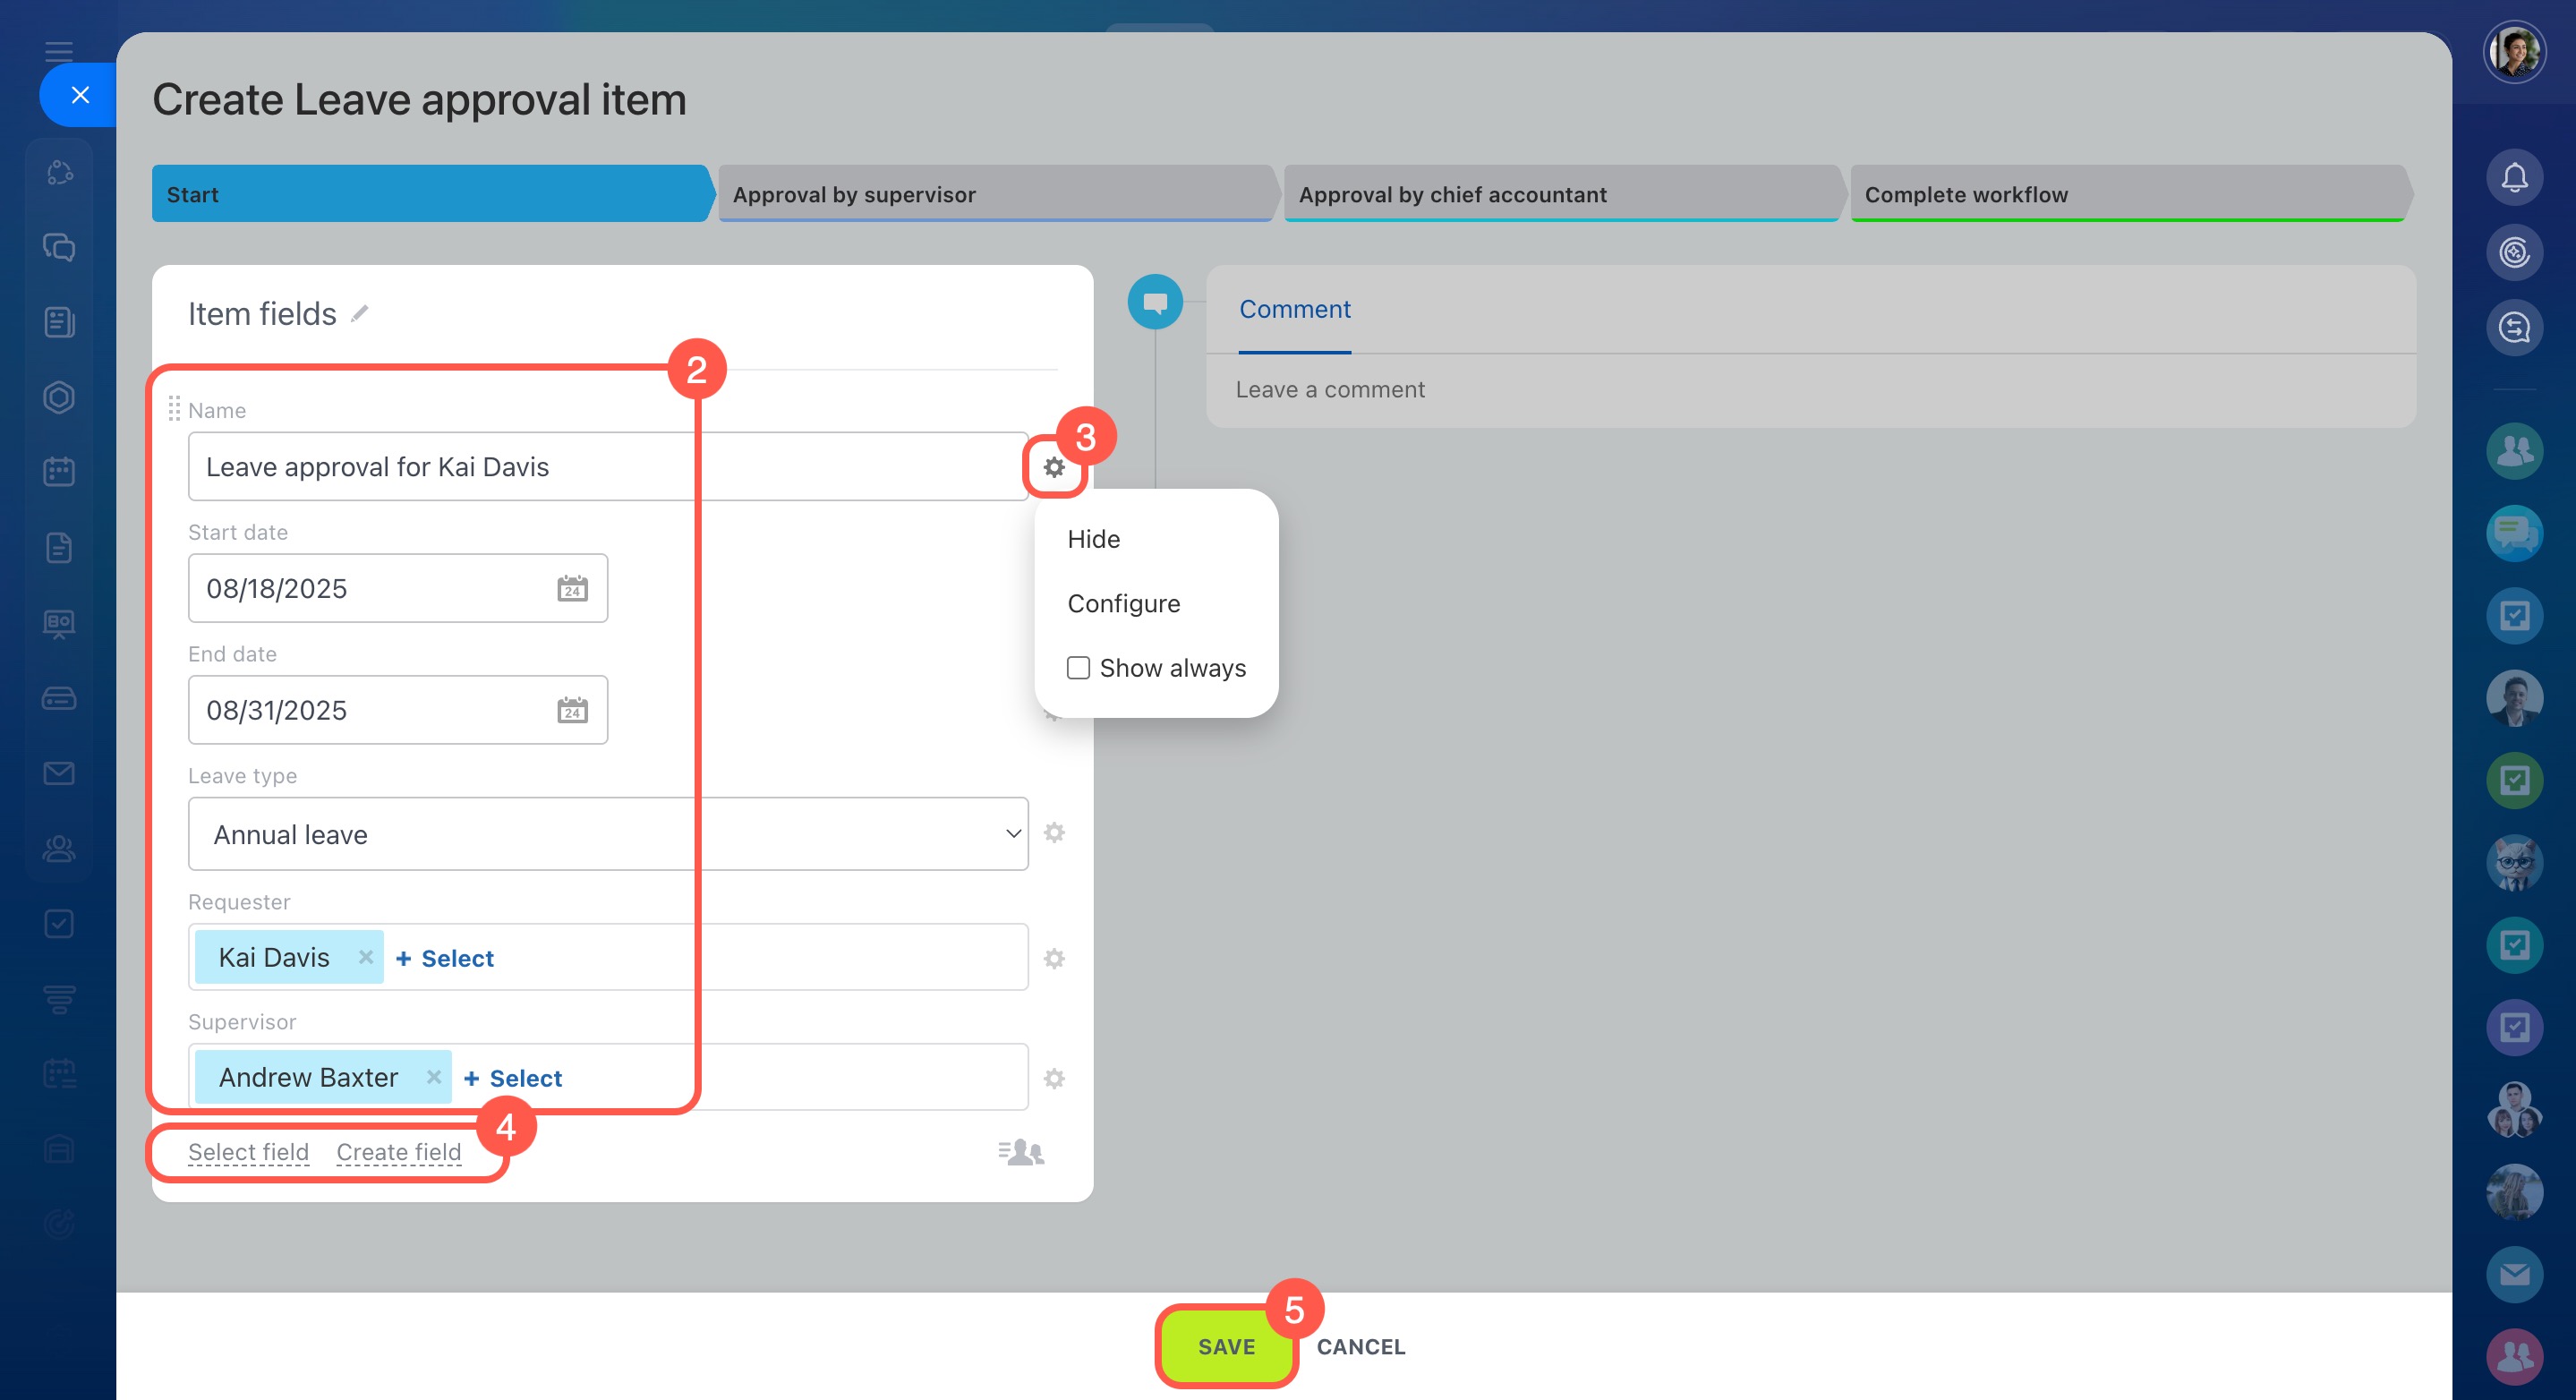
Task: Choose Hide from the field menu
Action: [1094, 539]
